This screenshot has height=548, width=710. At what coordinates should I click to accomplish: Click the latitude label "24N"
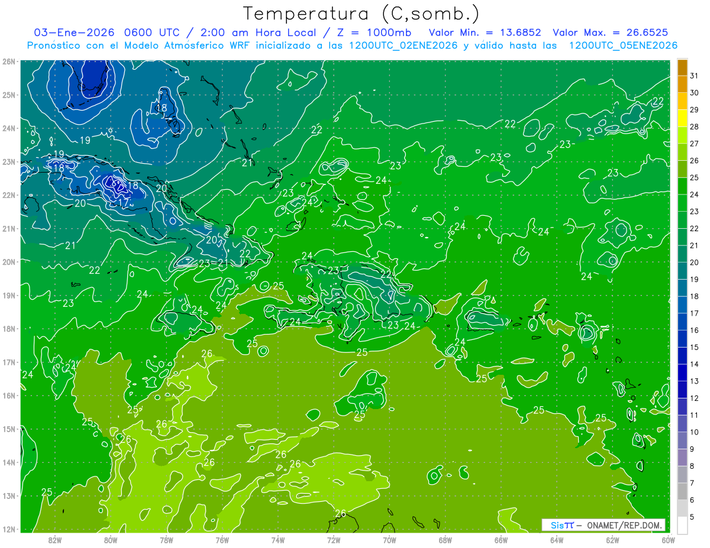coord(9,128)
